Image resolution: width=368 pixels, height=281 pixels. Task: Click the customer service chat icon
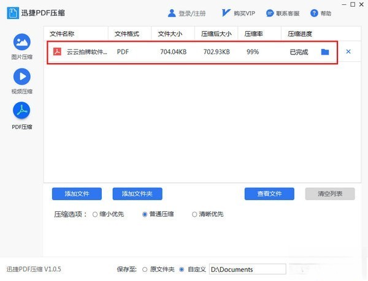click(270, 13)
